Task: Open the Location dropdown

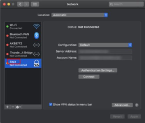Action: click(79, 15)
